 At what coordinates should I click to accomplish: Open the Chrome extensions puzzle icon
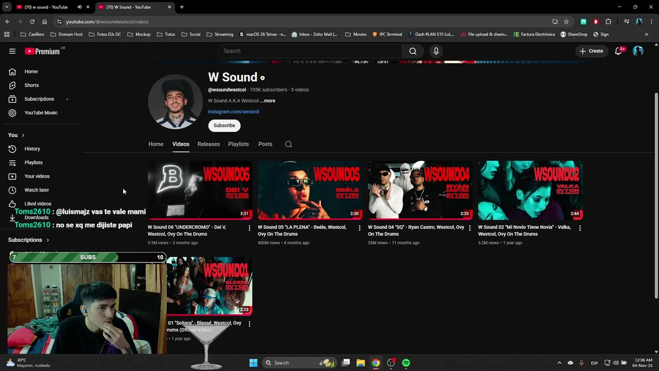[608, 22]
